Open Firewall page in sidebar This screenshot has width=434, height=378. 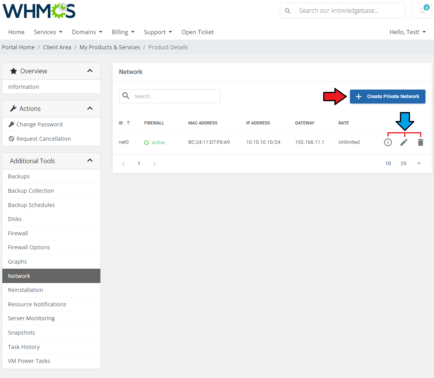click(x=51, y=233)
